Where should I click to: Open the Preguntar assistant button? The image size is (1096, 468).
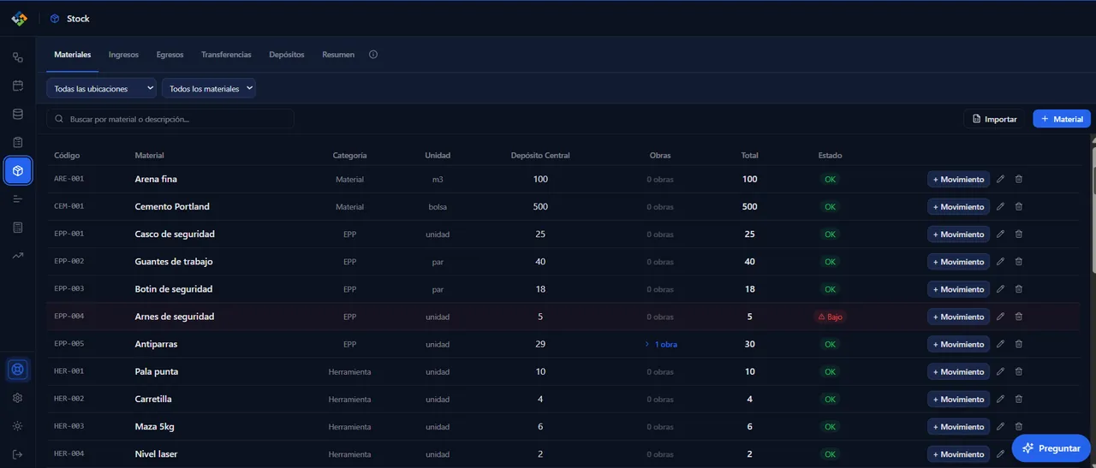point(1051,447)
